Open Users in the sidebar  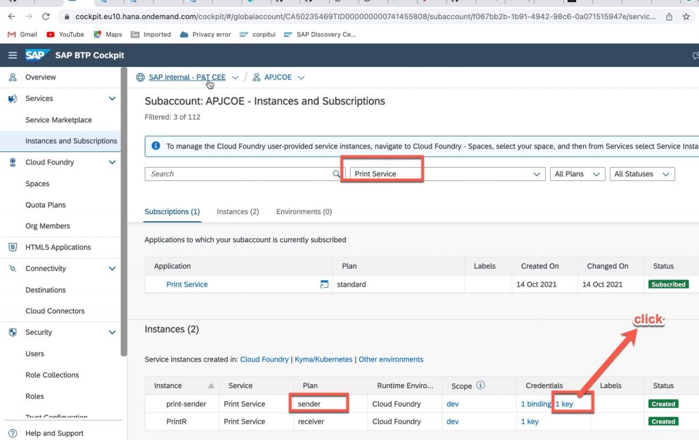[35, 353]
